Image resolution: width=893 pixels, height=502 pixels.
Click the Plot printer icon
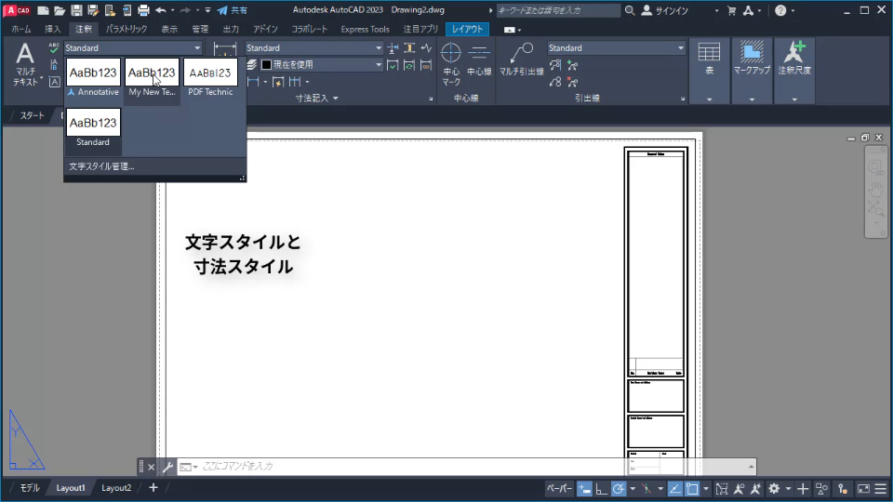coord(143,10)
